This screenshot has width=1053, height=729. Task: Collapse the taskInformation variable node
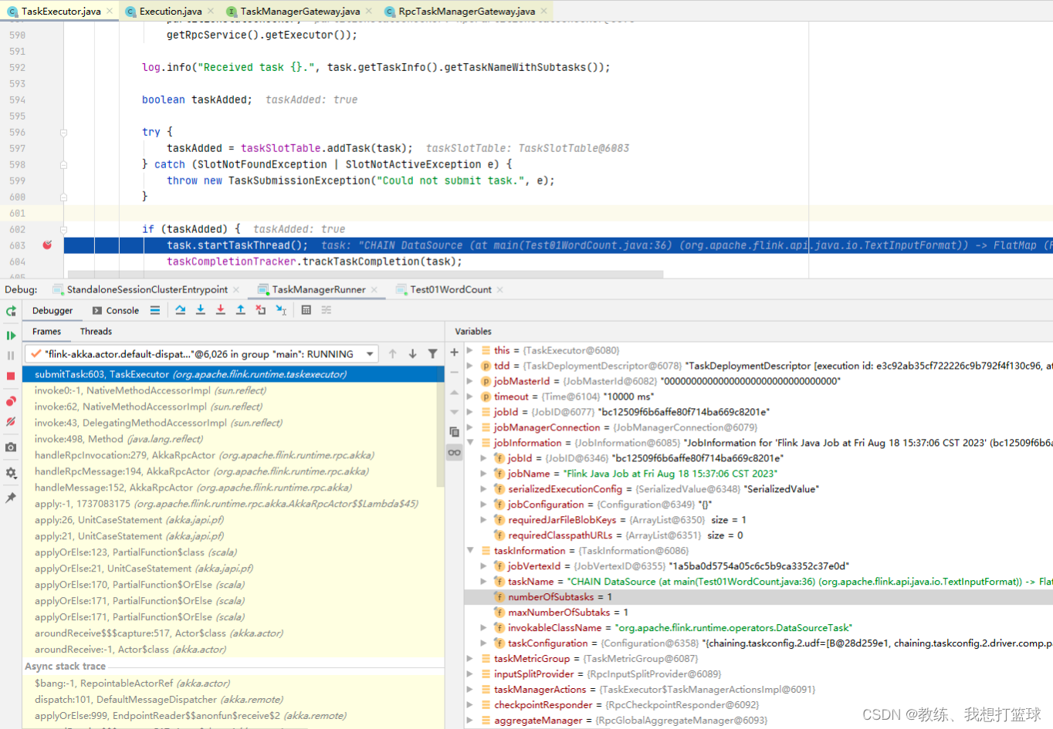pyautogui.click(x=470, y=551)
